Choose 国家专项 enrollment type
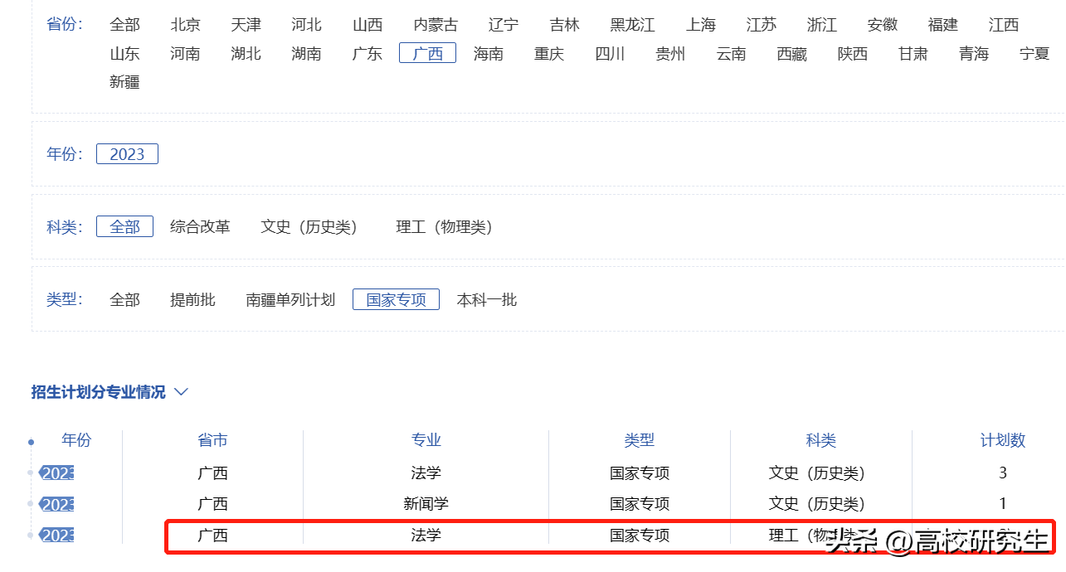 [x=396, y=300]
